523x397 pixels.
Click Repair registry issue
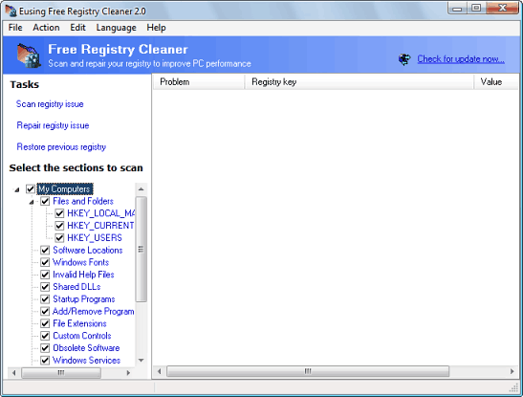tap(53, 125)
